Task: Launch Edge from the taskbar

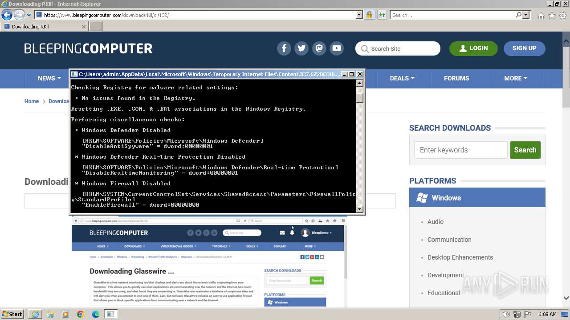Action: tap(96, 314)
